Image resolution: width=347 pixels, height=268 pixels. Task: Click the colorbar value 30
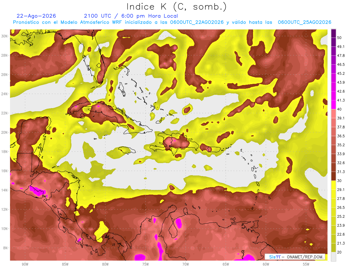pyautogui.click(x=339, y=181)
